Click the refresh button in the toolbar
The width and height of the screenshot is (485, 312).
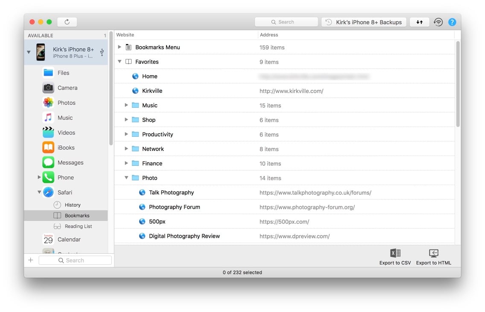click(67, 22)
